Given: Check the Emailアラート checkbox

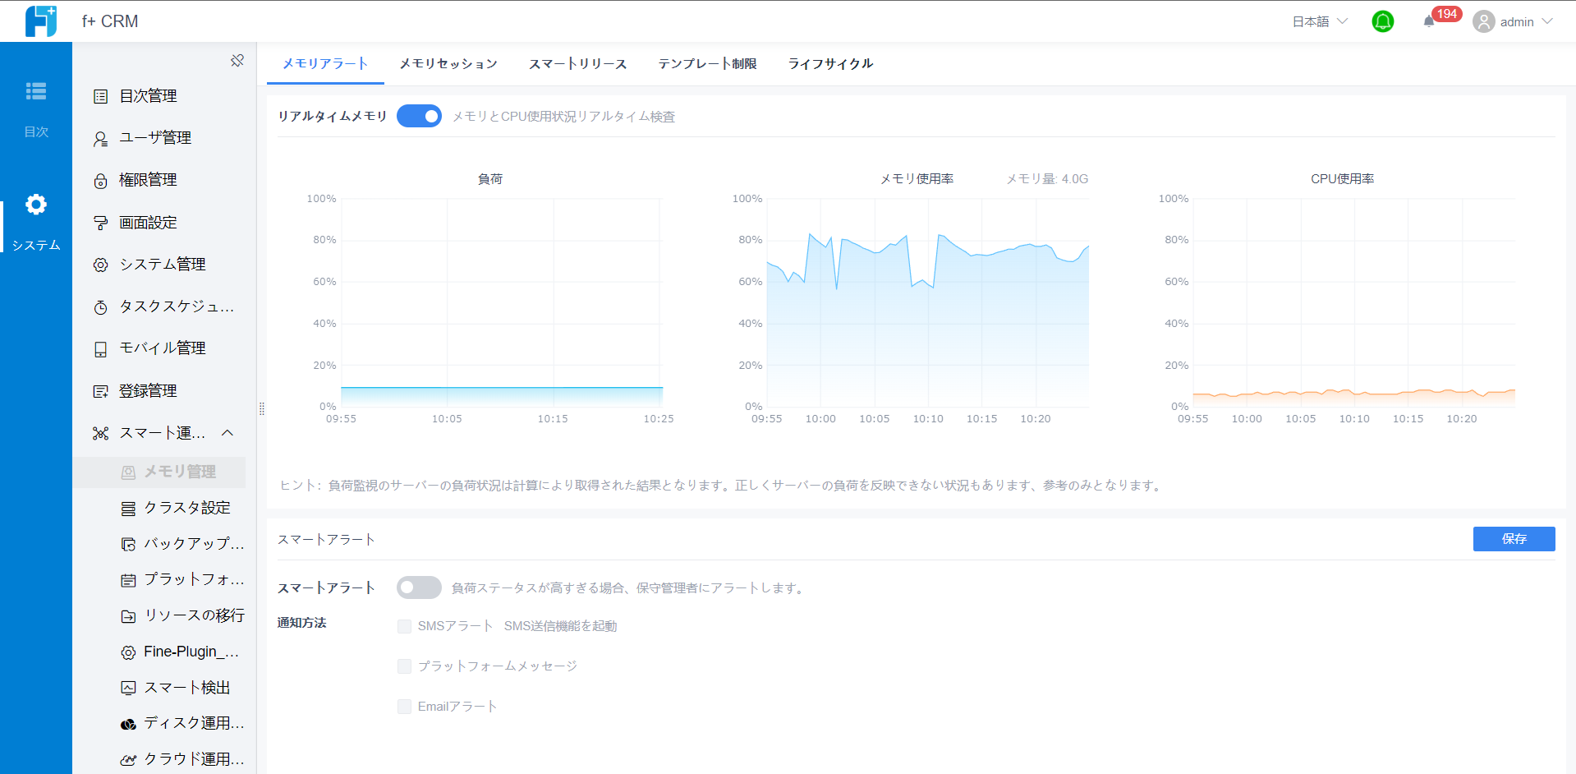Looking at the screenshot, I should pos(404,706).
